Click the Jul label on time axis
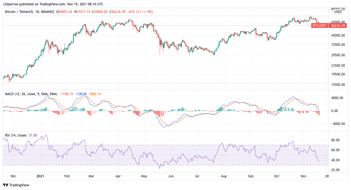The image size is (351, 190). [197, 176]
